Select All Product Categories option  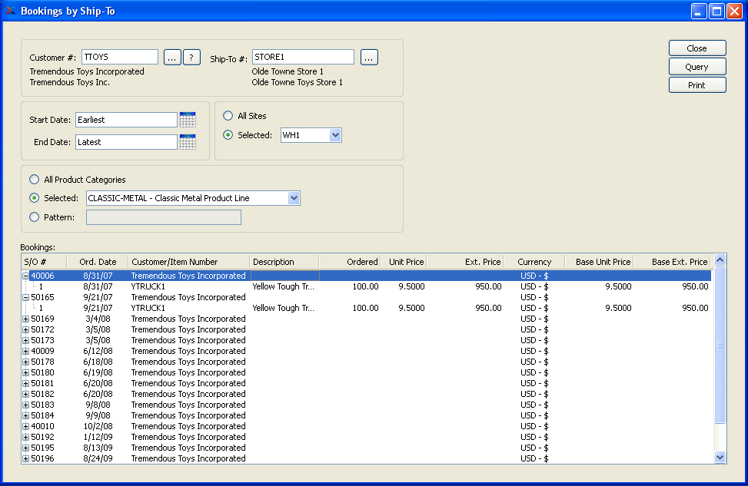pos(34,180)
